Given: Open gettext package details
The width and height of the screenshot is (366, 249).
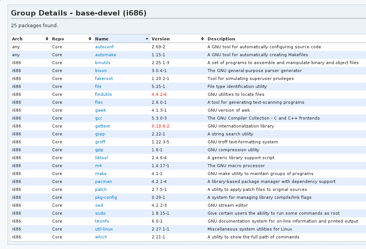Looking at the screenshot, I should [102, 126].
